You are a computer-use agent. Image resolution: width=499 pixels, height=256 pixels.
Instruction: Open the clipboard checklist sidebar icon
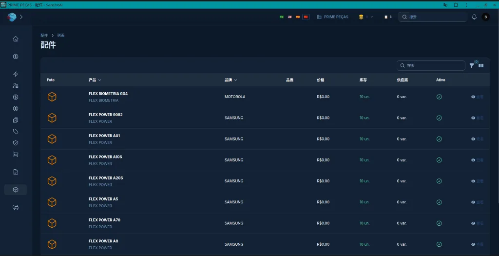(x=16, y=120)
